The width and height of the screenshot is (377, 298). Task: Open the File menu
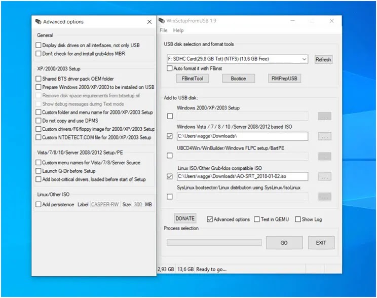click(x=164, y=30)
